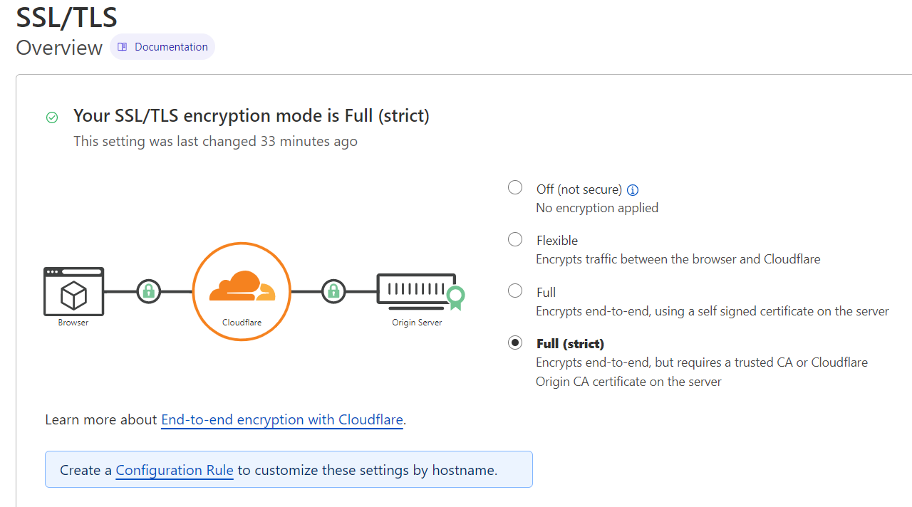The image size is (912, 507).
Task: Click the orange Cloudflare cloud logo
Action: click(x=242, y=286)
